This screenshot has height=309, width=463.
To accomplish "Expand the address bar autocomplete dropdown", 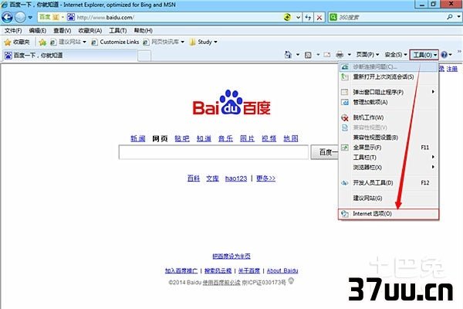I will [298, 18].
